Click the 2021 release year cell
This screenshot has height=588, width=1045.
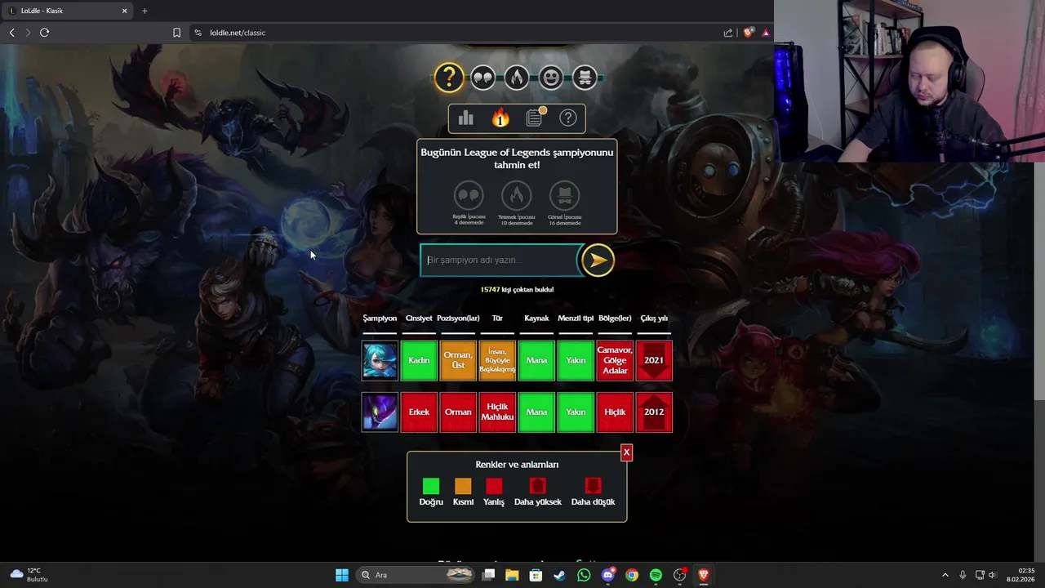coord(654,361)
